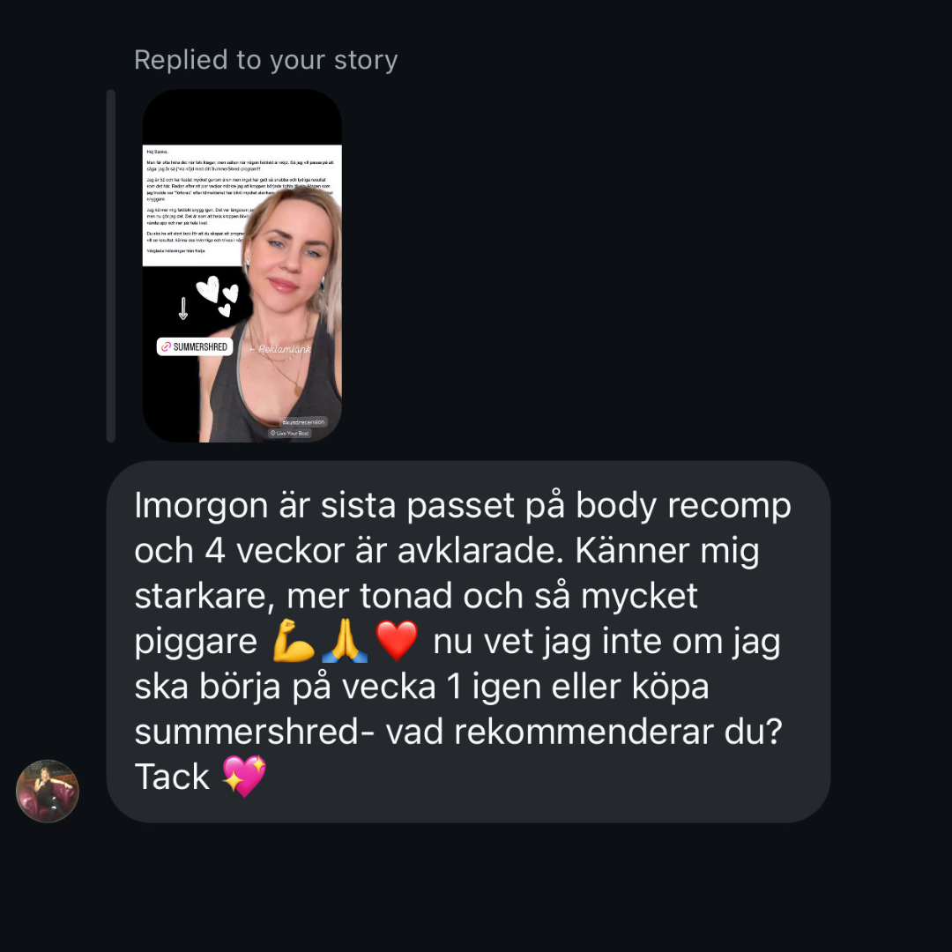Image resolution: width=952 pixels, height=952 pixels.
Task: Click the customer letter text inside the story
Action: tap(194, 200)
